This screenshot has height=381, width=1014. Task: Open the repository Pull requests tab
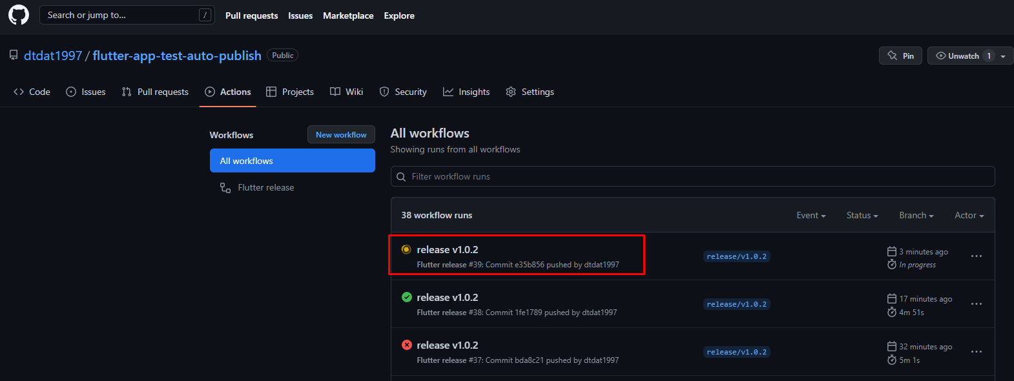(155, 92)
